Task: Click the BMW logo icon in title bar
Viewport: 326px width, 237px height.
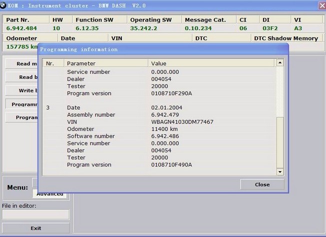Action: (3, 5)
